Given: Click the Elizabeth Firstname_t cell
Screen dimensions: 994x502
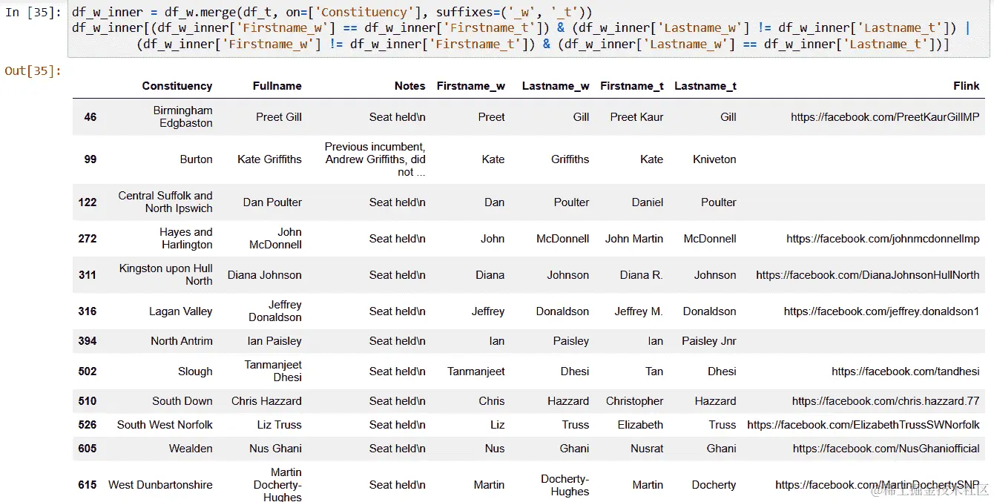Looking at the screenshot, I should click(641, 425).
